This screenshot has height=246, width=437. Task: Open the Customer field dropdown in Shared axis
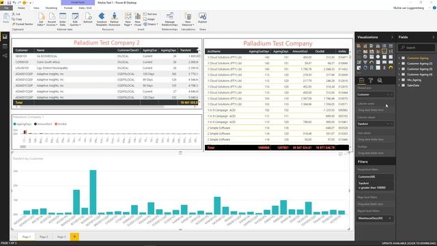[x=388, y=94]
